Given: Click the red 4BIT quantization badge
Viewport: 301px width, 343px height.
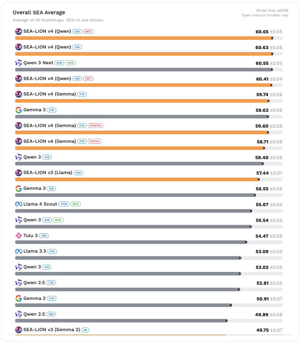Looking at the screenshot, I should tap(88, 79).
